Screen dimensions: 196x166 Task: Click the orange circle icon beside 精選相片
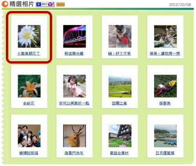[x=5, y=4]
